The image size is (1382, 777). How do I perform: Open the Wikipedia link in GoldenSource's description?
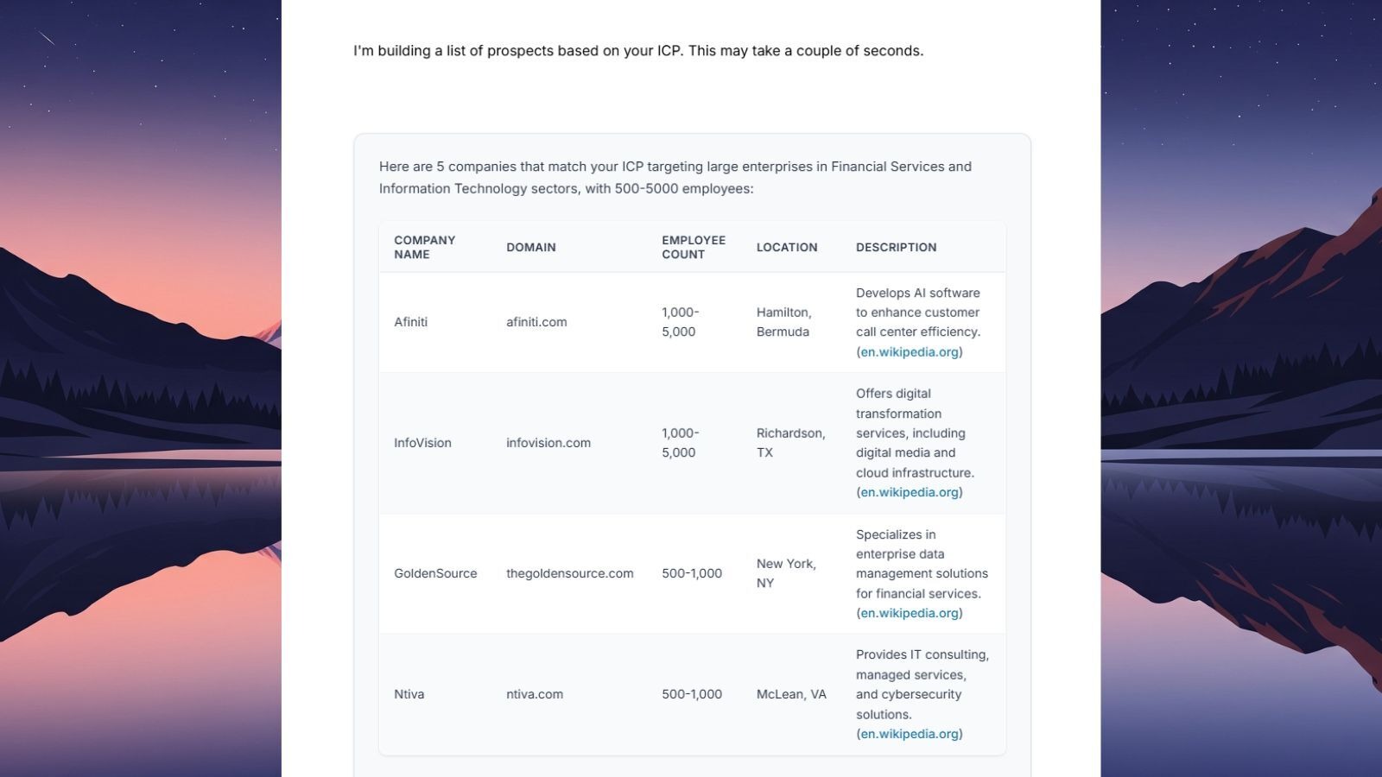[x=909, y=613]
